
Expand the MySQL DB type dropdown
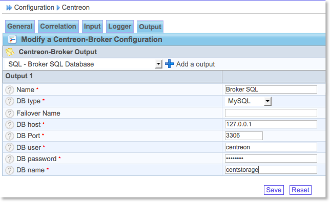(x=248, y=101)
